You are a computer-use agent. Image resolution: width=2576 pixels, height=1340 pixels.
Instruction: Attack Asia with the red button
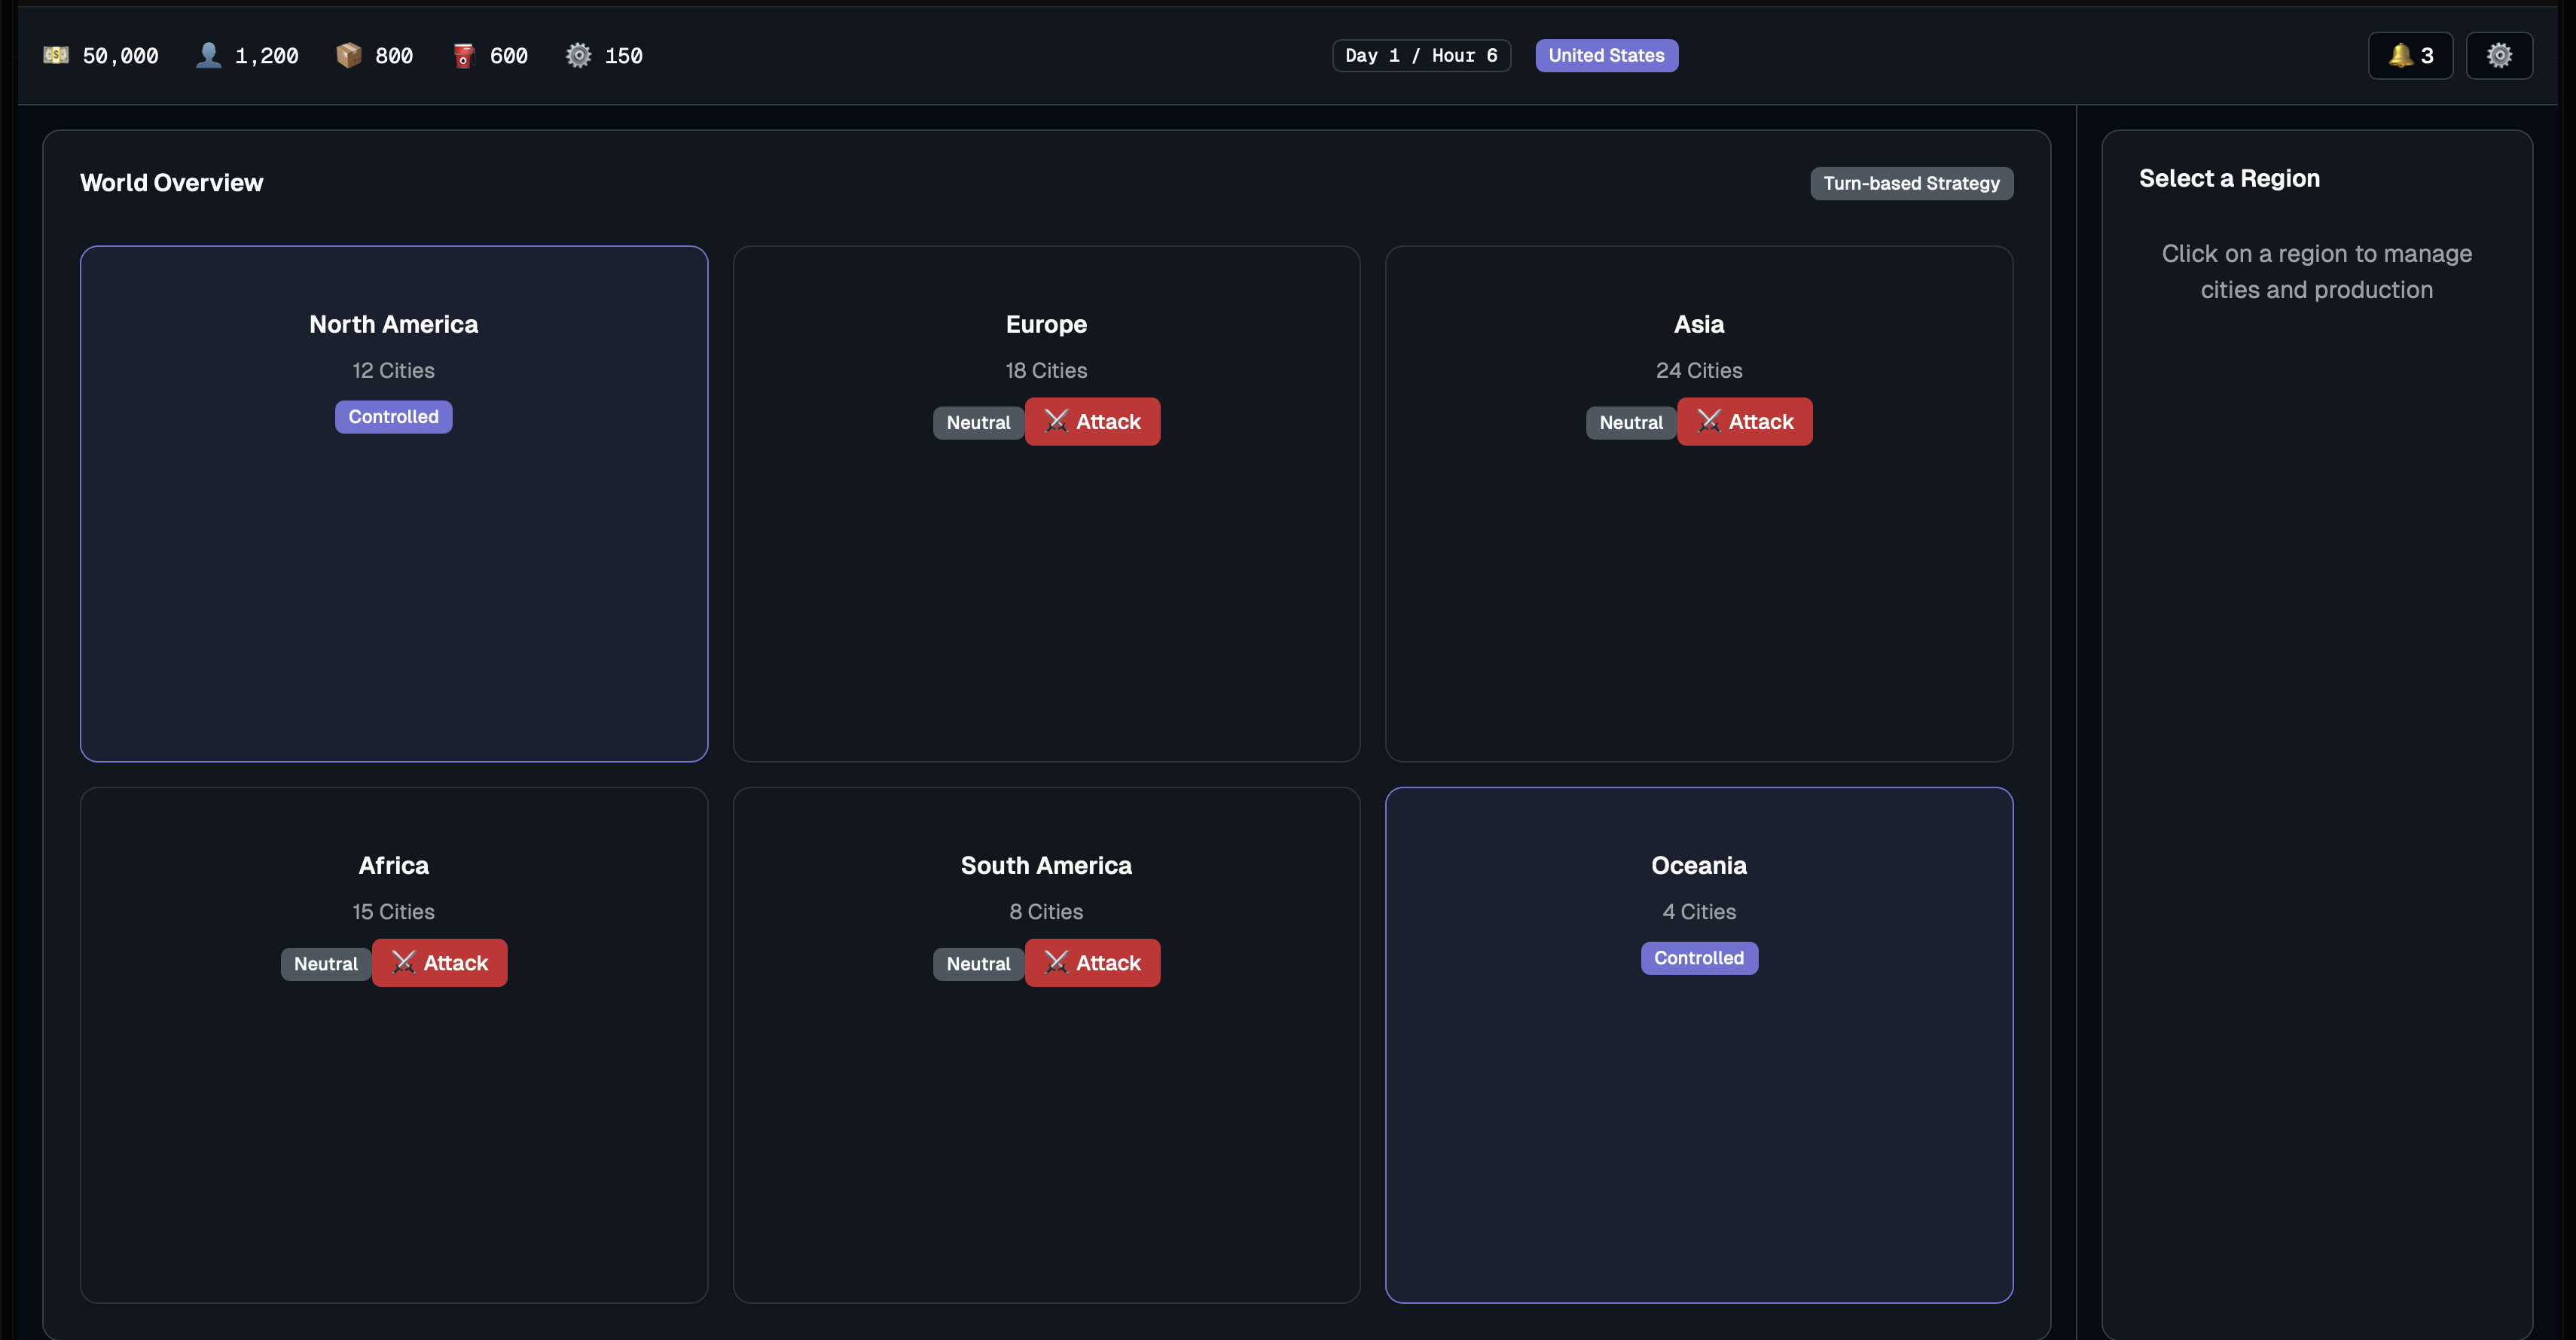point(1744,422)
